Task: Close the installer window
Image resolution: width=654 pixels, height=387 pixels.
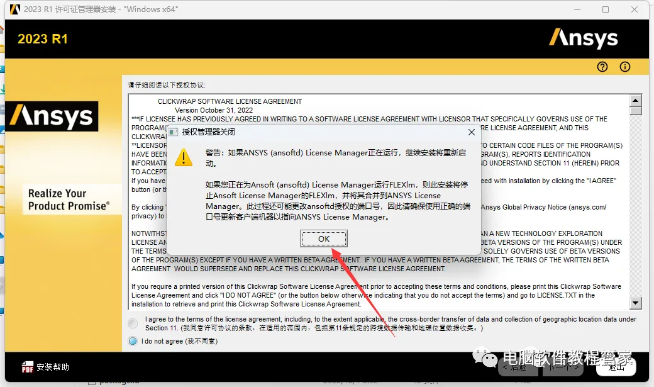Action: [635, 9]
